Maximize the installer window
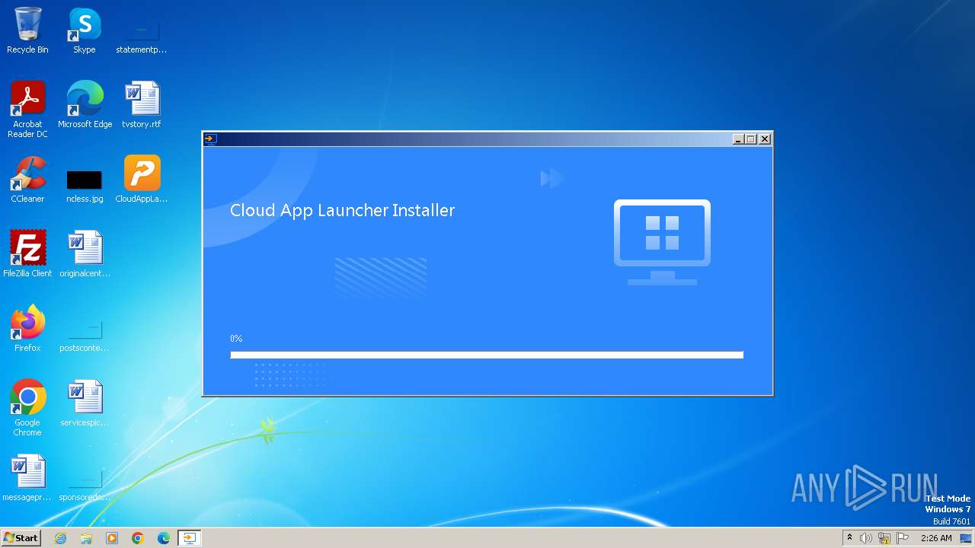Screen dimensions: 975x548 coord(751,139)
